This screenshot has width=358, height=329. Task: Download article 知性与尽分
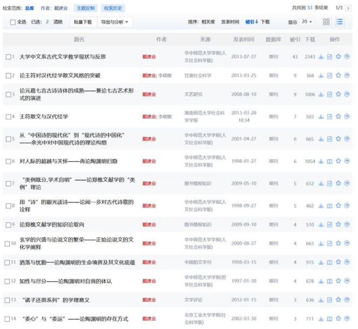tap(321, 281)
